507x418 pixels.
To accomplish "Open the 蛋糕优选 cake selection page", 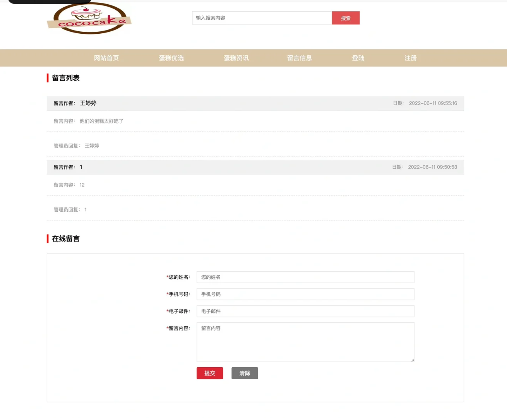I will coord(171,58).
